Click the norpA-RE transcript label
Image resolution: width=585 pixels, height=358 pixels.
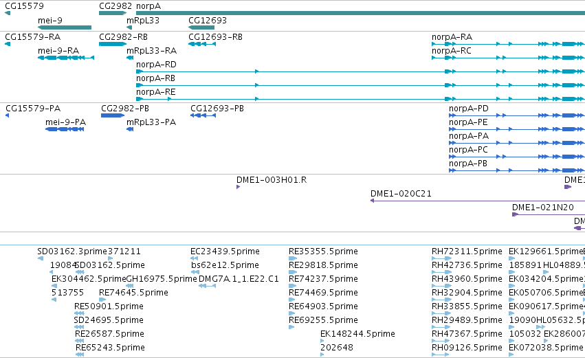pos(155,92)
